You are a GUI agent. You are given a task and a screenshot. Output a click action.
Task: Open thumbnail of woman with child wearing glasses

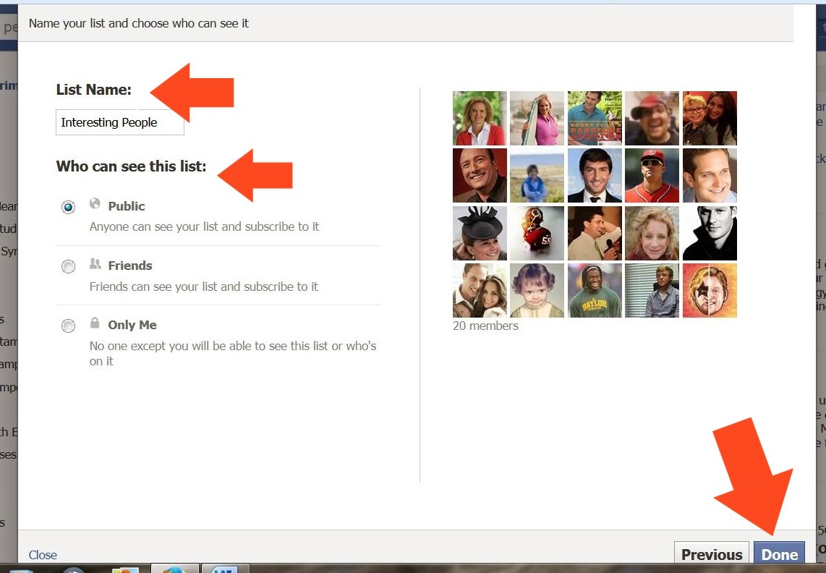click(710, 118)
